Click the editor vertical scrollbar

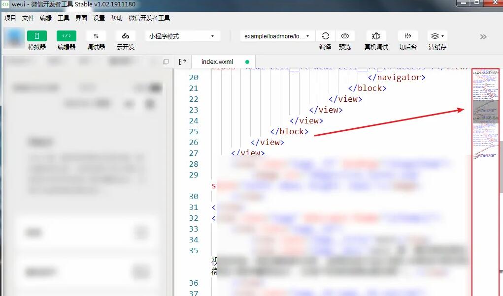(501, 166)
